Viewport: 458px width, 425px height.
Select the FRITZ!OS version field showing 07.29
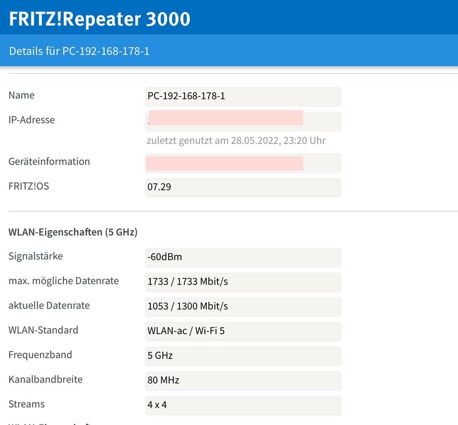point(243,187)
